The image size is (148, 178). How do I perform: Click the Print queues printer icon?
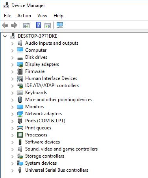coord(20,128)
